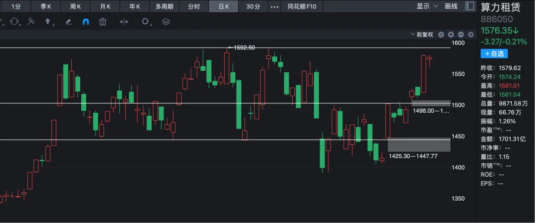Switch to the 月K tab
The image size is (535, 223).
coord(105,6)
